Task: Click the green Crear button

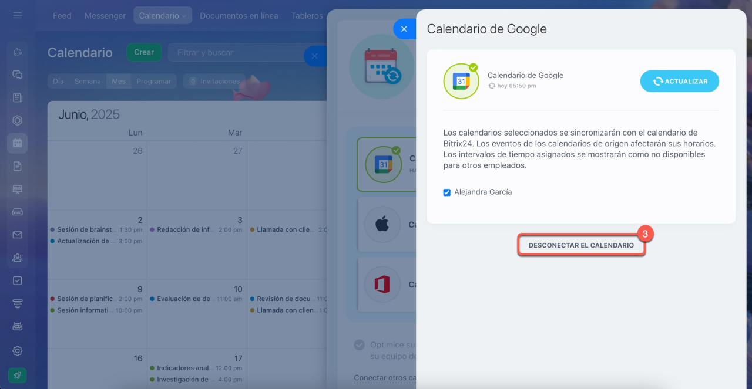Action: coord(144,52)
